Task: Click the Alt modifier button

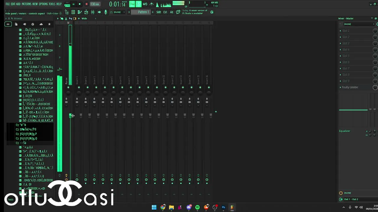Action: [172, 12]
